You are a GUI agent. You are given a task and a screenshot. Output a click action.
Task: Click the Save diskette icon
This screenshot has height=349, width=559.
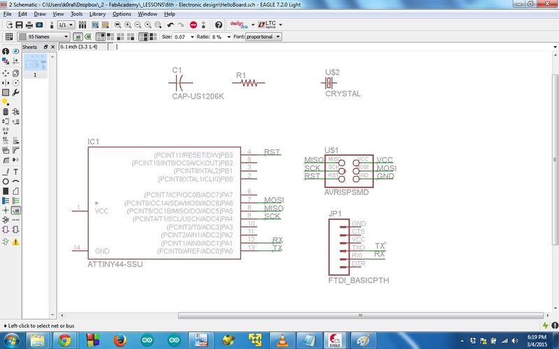[x=20, y=25]
